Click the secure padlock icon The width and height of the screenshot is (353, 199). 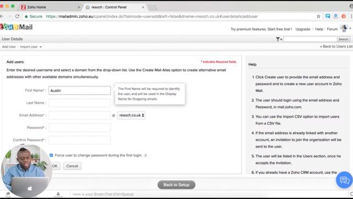(26, 17)
